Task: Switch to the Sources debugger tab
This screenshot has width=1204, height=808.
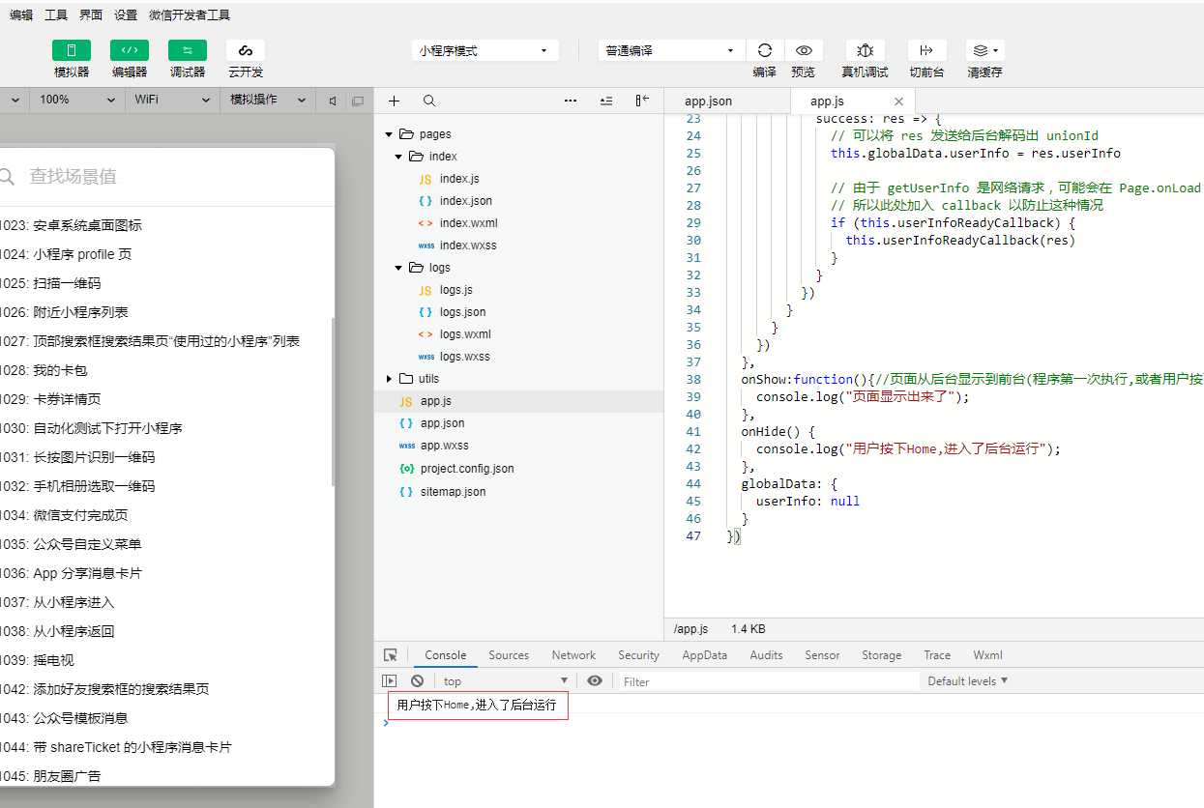Action: pos(509,655)
